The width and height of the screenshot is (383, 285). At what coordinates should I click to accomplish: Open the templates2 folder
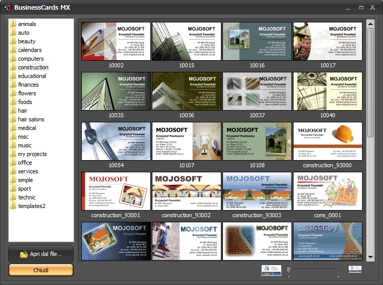(x=32, y=206)
